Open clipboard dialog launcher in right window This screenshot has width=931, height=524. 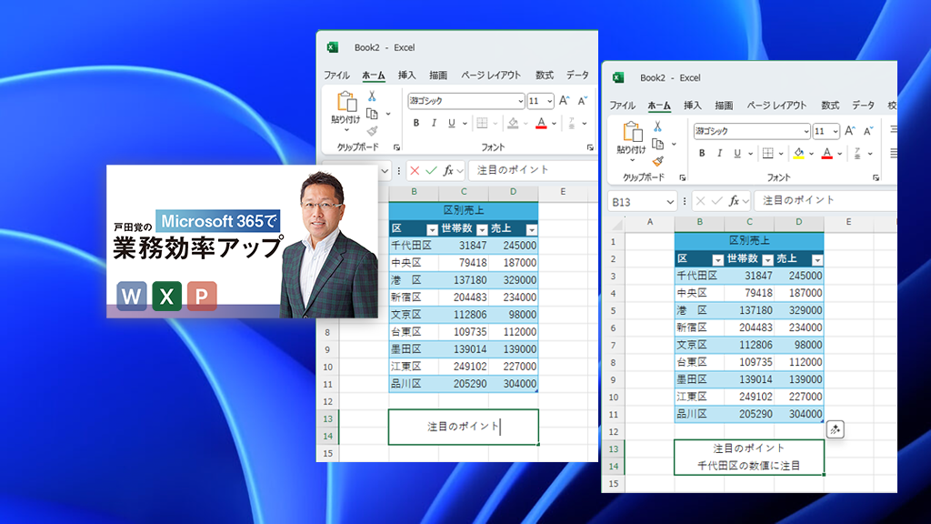tap(682, 177)
